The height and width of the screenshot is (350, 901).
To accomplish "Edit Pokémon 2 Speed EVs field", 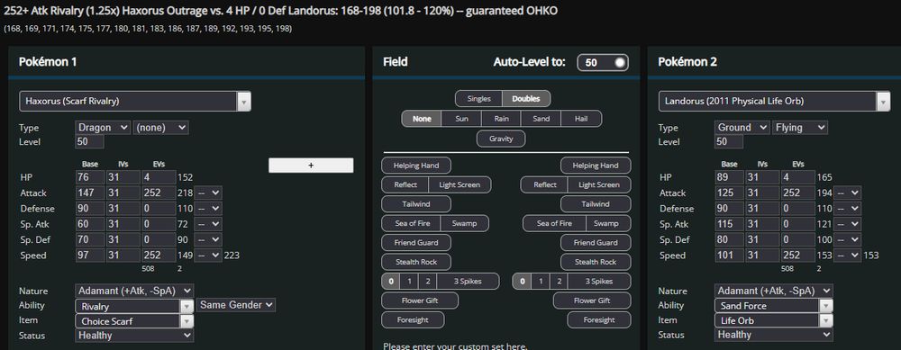I will 797,256.
